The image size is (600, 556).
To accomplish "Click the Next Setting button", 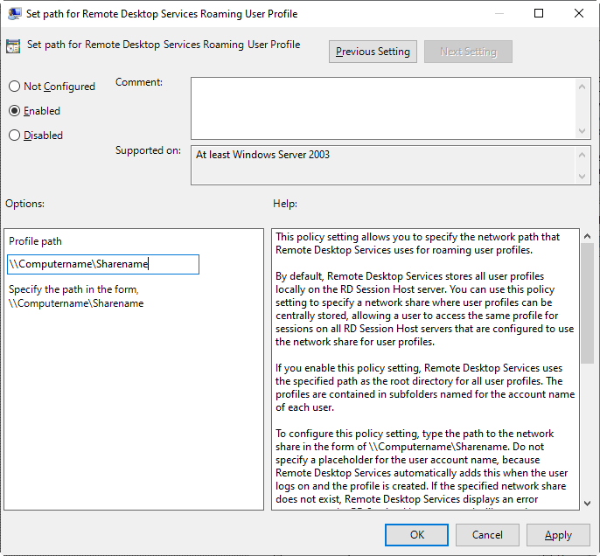I will click(x=468, y=52).
